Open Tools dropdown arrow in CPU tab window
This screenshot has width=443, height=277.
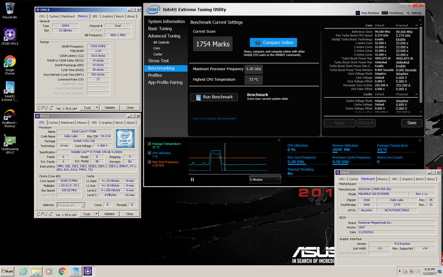click(96, 214)
